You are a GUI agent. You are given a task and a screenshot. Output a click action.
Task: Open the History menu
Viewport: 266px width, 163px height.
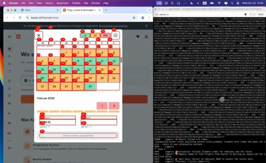(49, 3)
